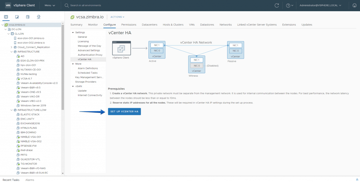Open the Scheduled Tasks page
Viewport: 360px width, 182px height.
tap(88, 73)
